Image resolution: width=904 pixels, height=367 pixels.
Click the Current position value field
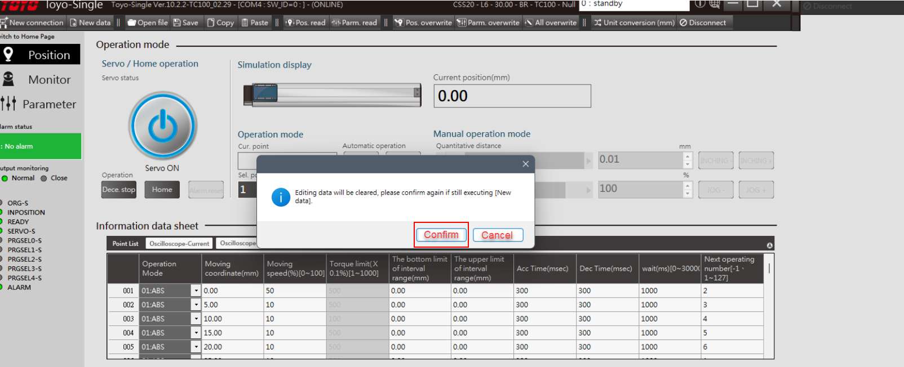[512, 96]
